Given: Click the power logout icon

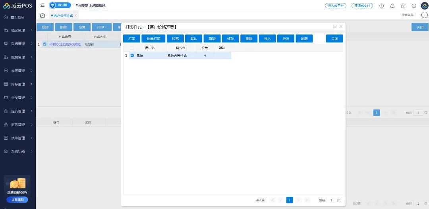Looking at the screenshot, I should [414, 6].
